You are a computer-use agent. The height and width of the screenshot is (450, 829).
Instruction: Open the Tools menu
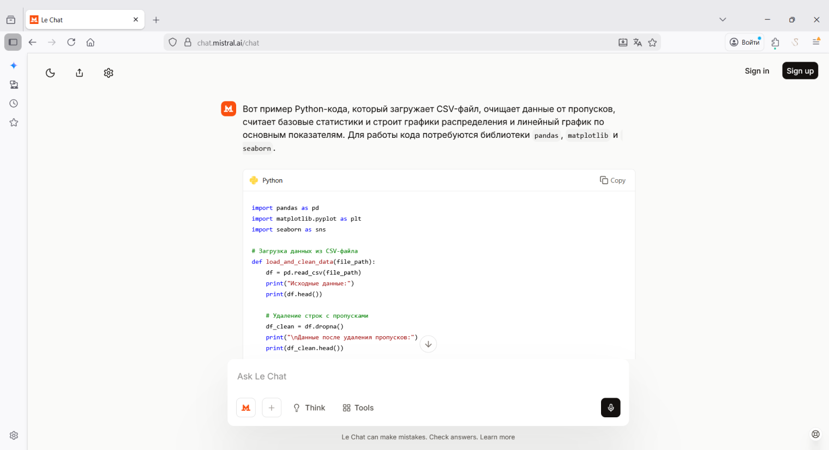(358, 408)
